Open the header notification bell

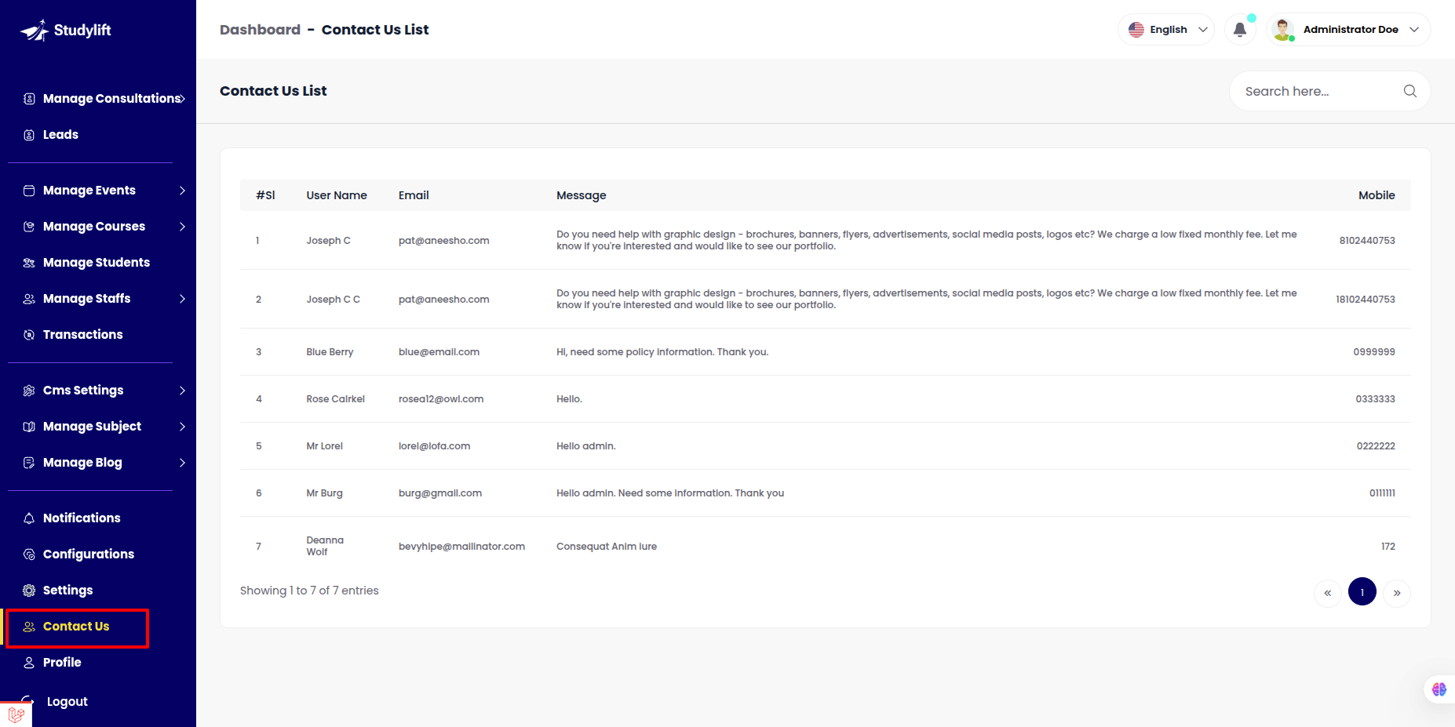click(1240, 30)
